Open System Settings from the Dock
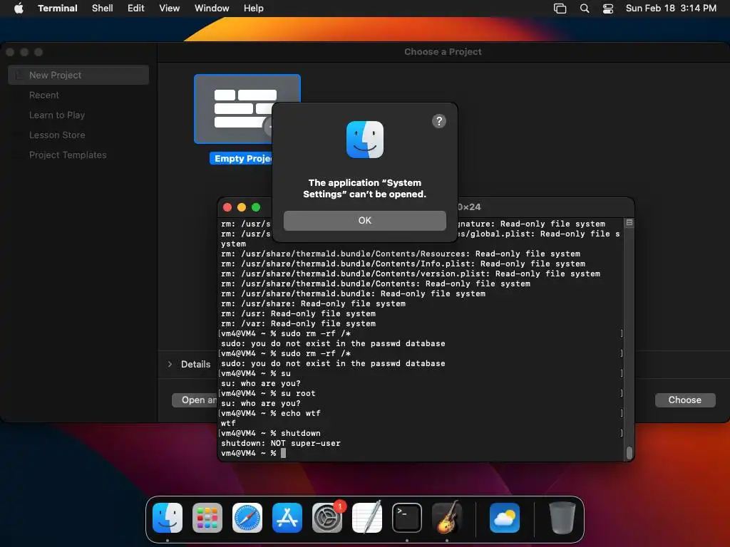The image size is (730, 547). point(327,518)
